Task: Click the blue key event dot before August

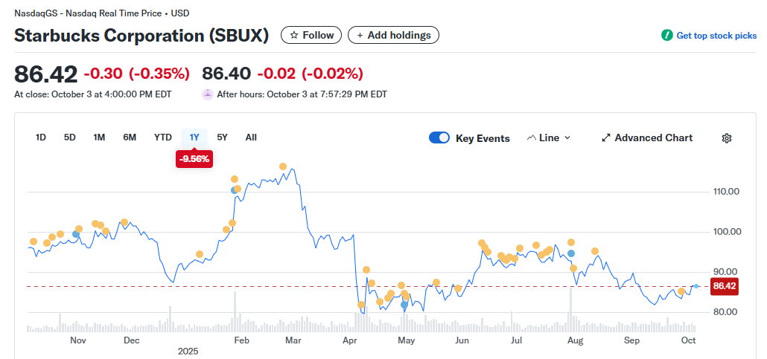Action: (x=571, y=253)
